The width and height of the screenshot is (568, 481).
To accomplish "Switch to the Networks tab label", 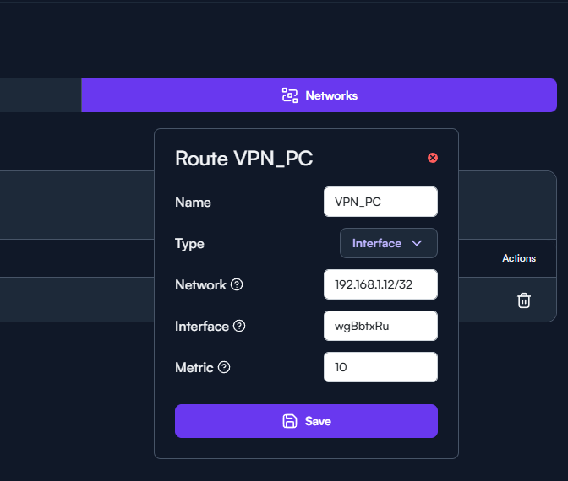I will click(x=331, y=95).
